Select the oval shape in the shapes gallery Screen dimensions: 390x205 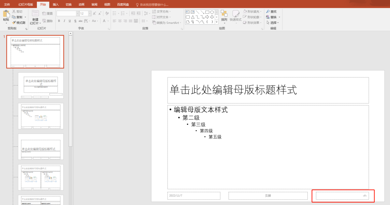point(212,12)
